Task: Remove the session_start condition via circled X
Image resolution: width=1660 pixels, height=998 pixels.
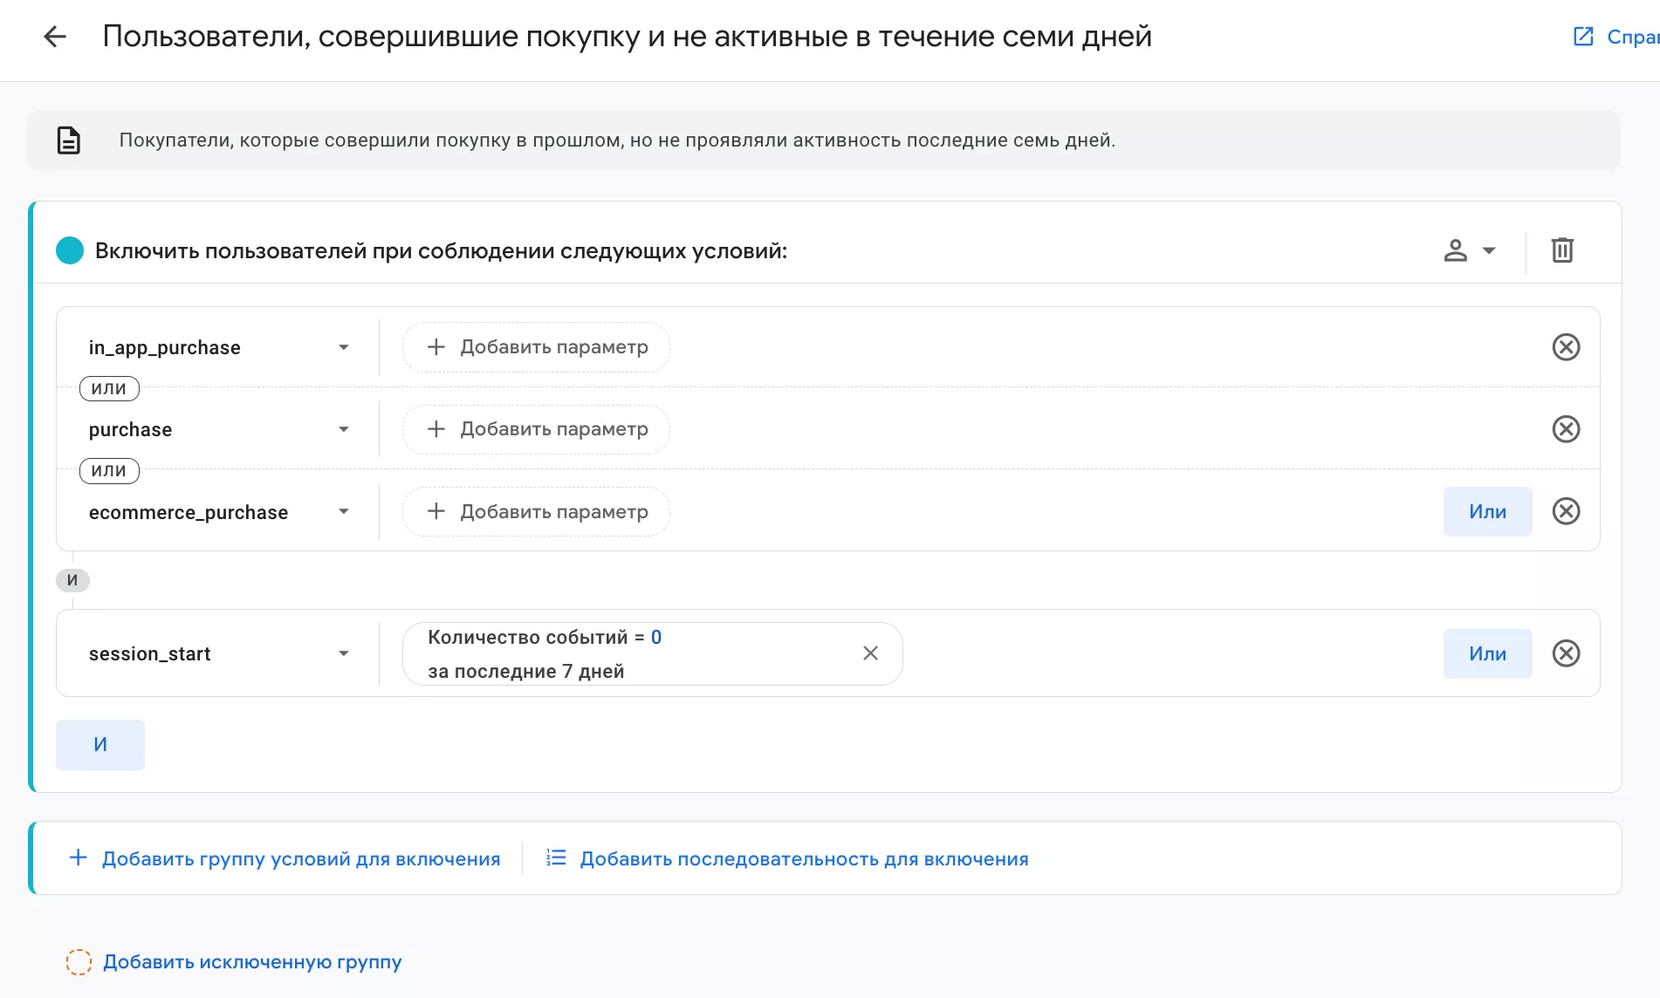Action: 1567,653
